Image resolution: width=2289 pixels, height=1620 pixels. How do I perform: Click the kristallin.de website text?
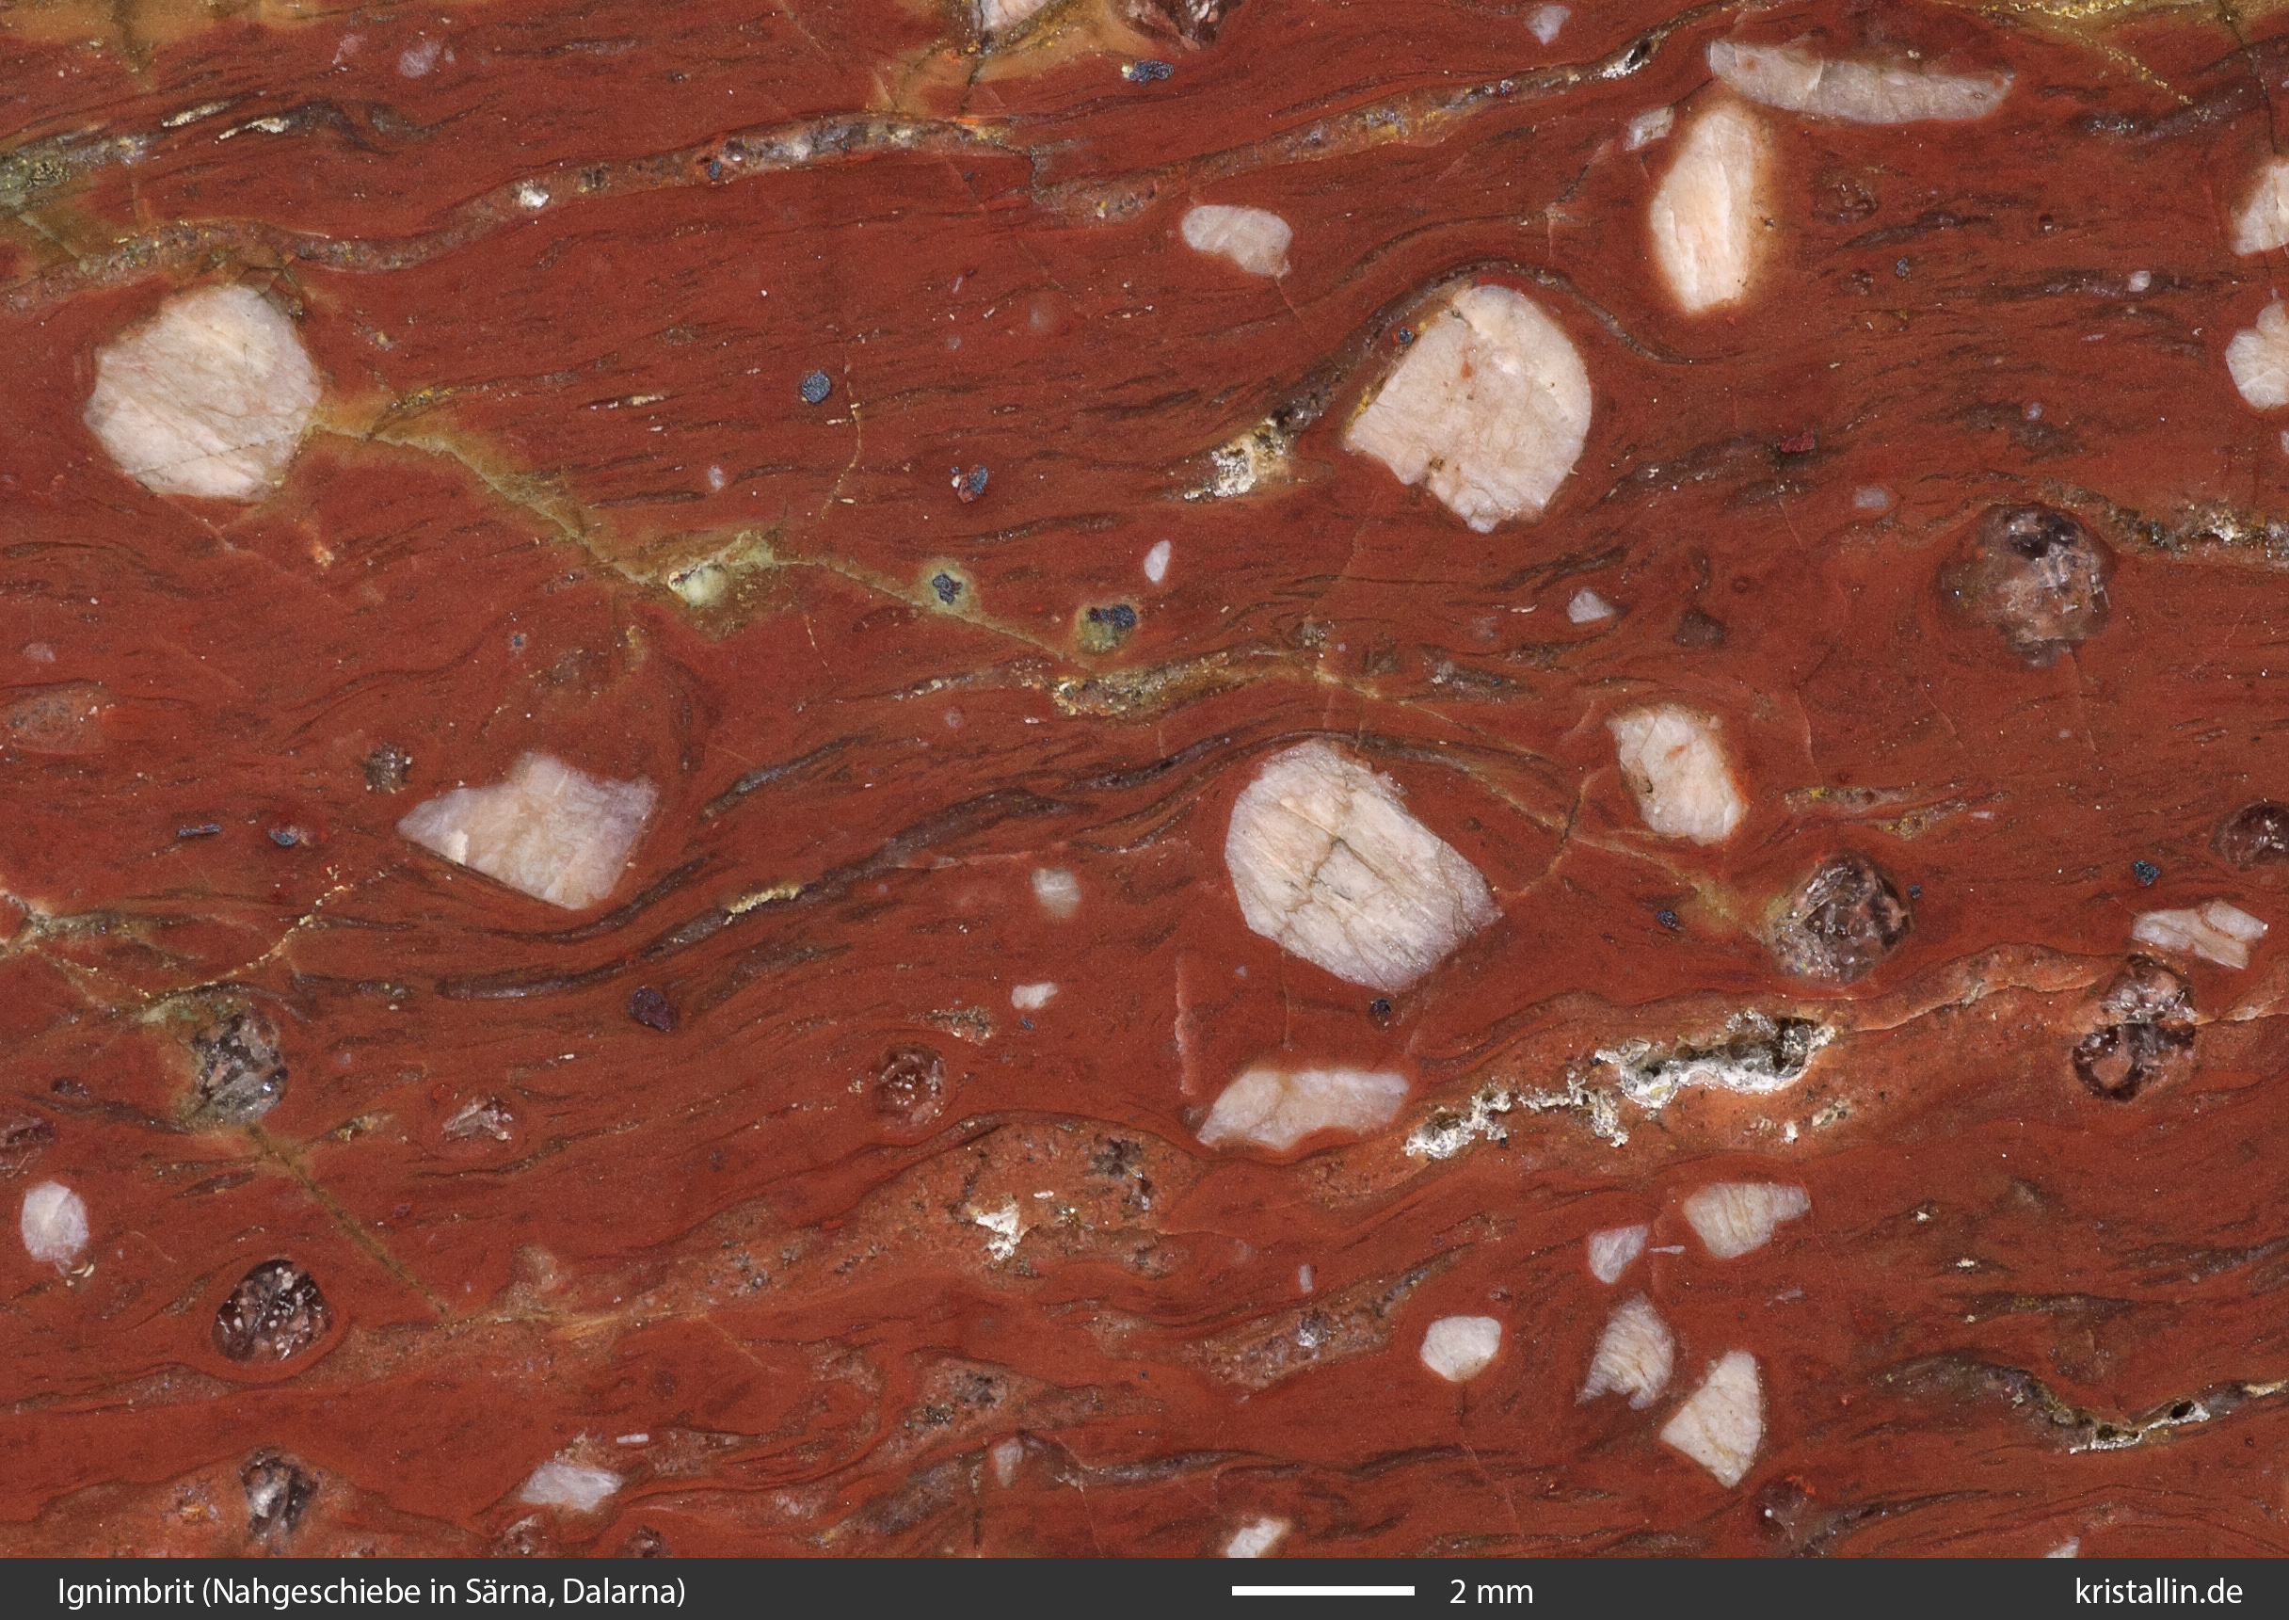[2158, 1591]
